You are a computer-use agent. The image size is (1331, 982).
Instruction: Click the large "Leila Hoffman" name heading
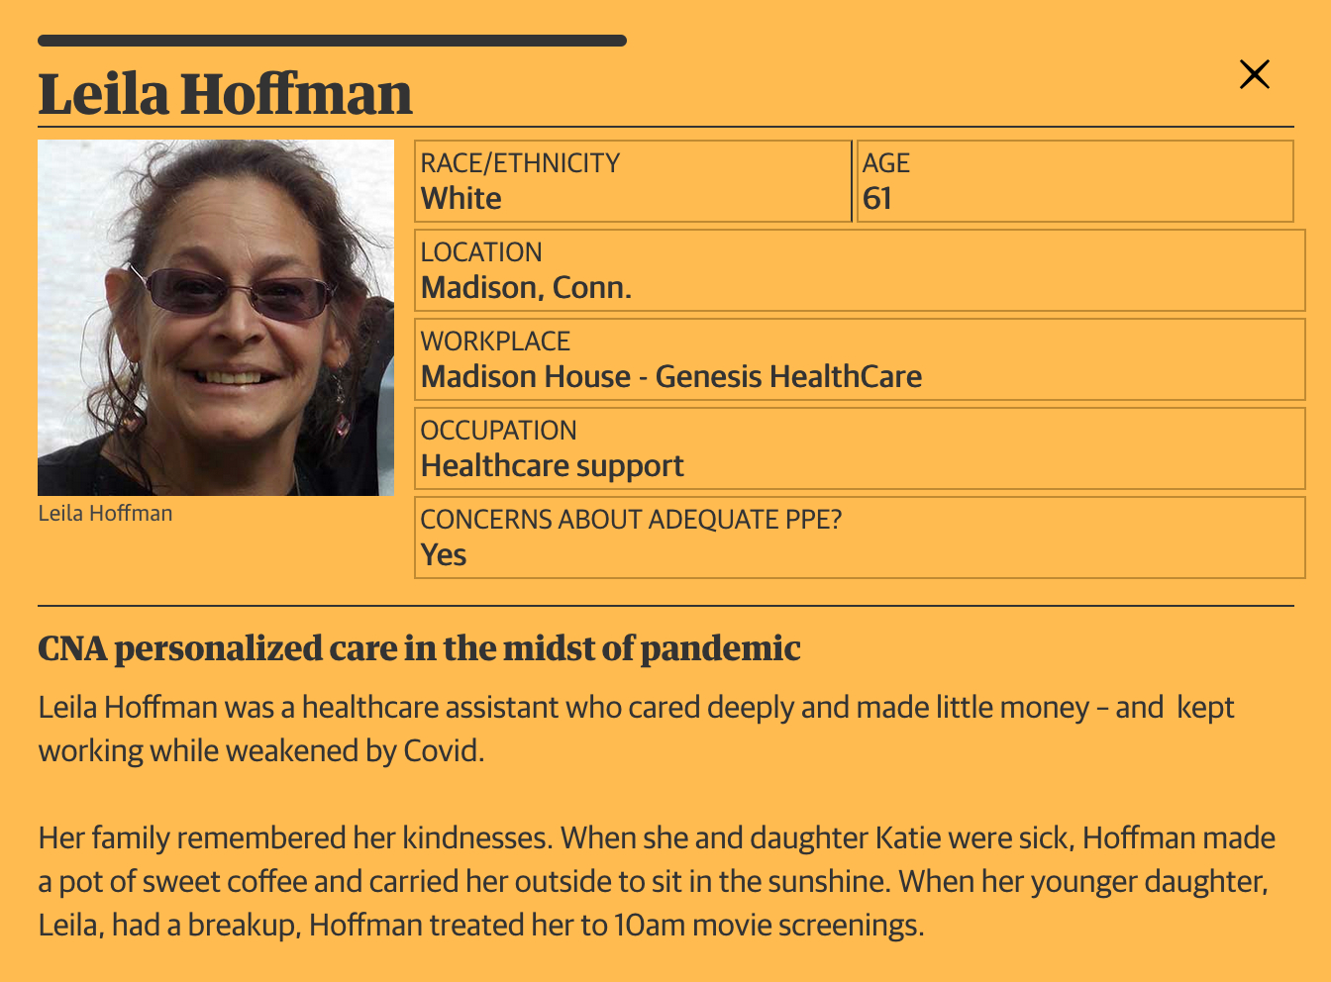point(225,95)
